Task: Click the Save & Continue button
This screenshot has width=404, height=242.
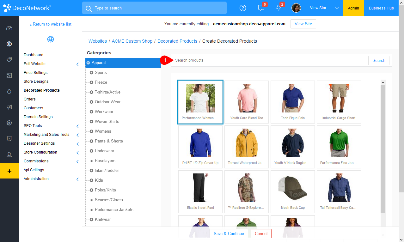Action: point(229,233)
